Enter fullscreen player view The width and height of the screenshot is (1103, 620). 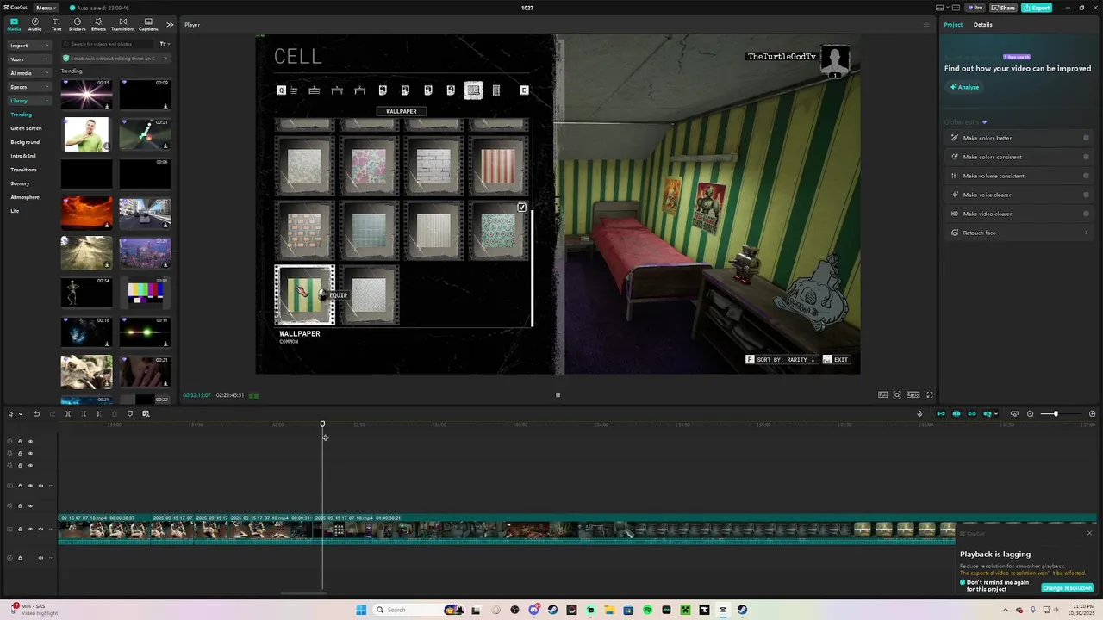pyautogui.click(x=930, y=395)
